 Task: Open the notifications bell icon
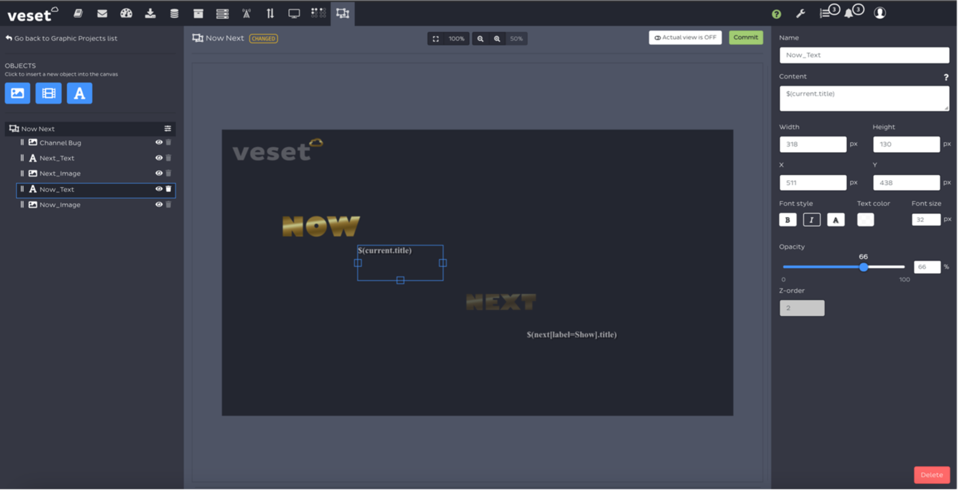coord(849,13)
